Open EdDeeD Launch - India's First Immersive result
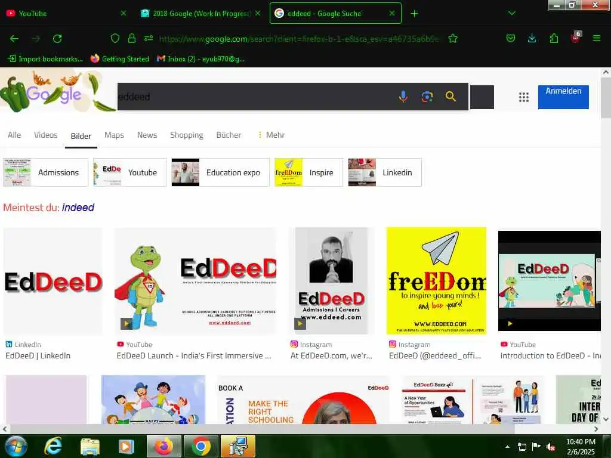Viewport: 611px width, 458px height. [x=194, y=355]
